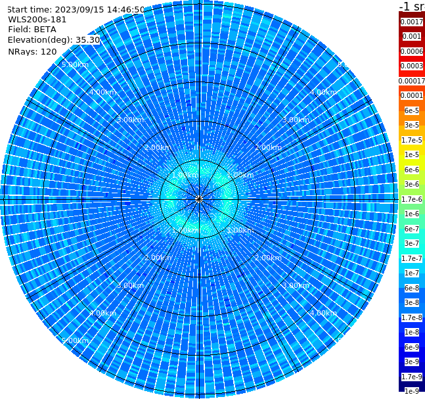Select the 0.001 colorbar label
425x399 pixels.
[x=412, y=36]
